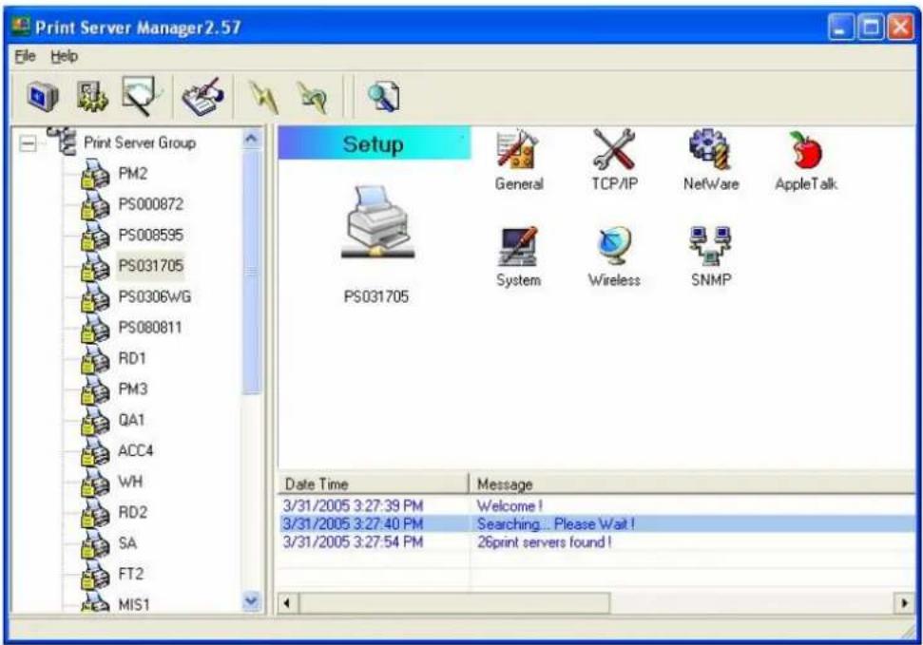Select MIS1 in the server tree
Viewport: 923px width, 645px height.
134,604
